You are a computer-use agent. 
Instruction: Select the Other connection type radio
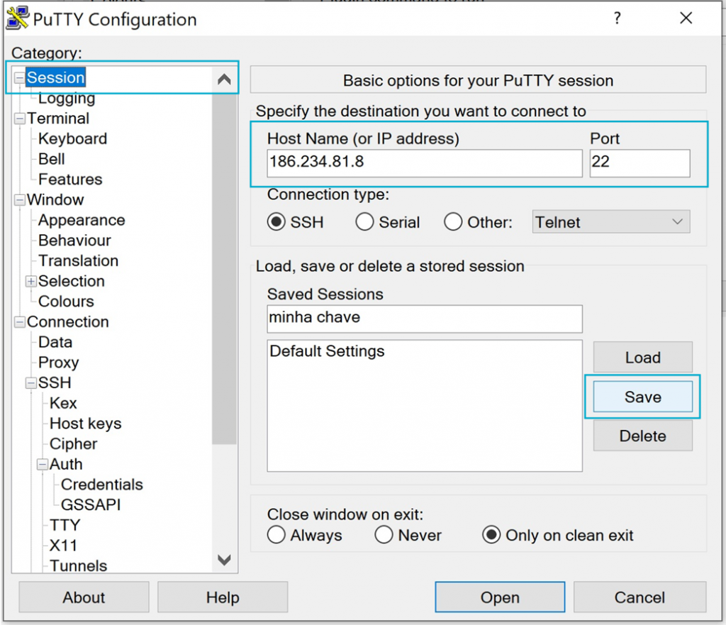(453, 222)
